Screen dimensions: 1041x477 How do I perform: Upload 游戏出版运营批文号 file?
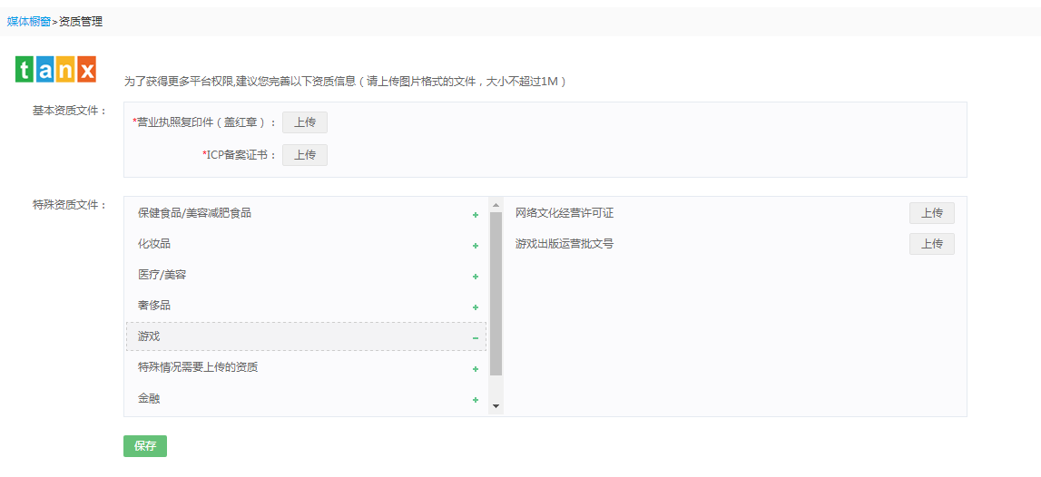pyautogui.click(x=931, y=244)
